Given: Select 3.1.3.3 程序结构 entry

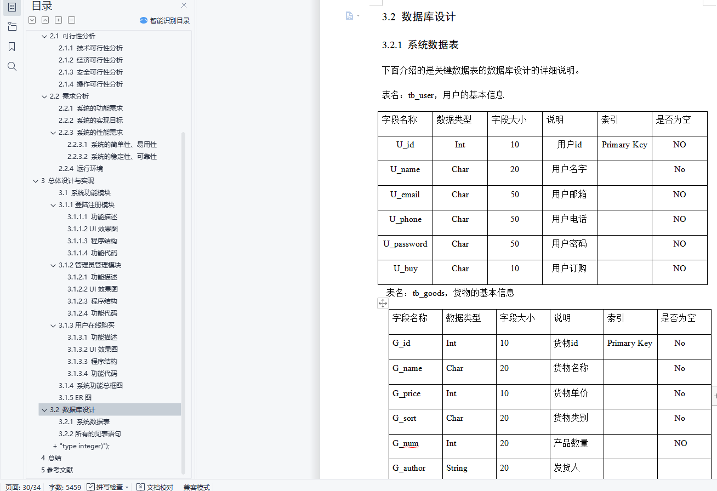Looking at the screenshot, I should pos(92,362).
